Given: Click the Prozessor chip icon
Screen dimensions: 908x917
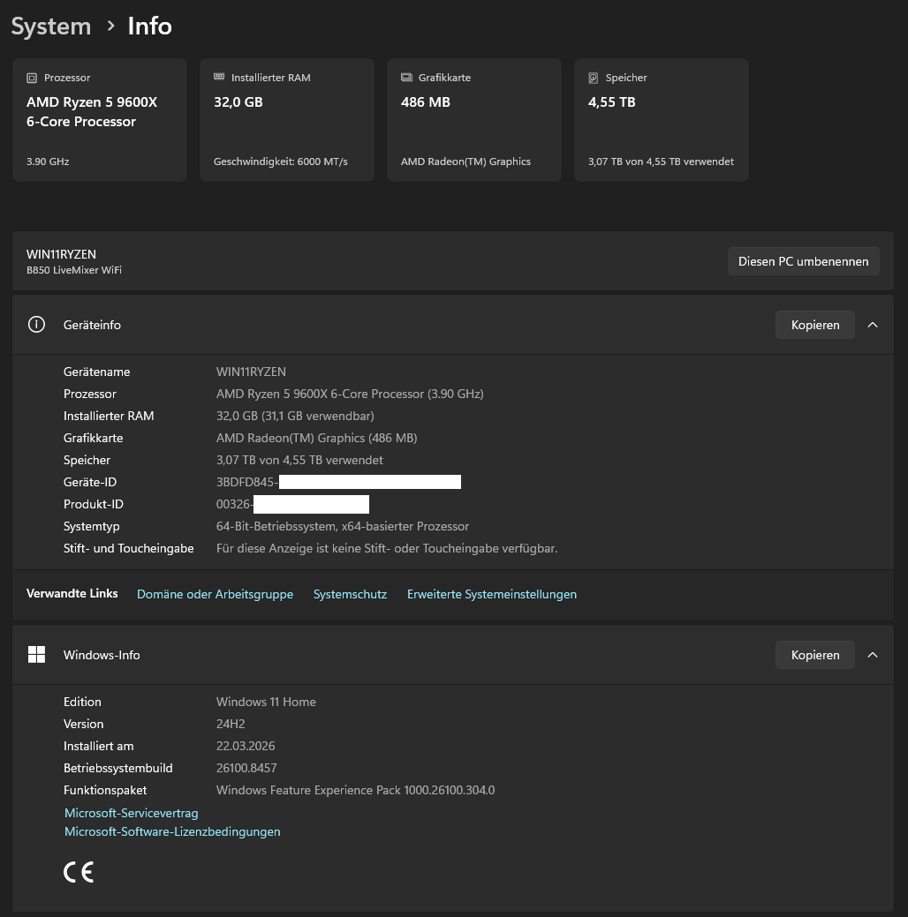Looking at the screenshot, I should click(32, 78).
